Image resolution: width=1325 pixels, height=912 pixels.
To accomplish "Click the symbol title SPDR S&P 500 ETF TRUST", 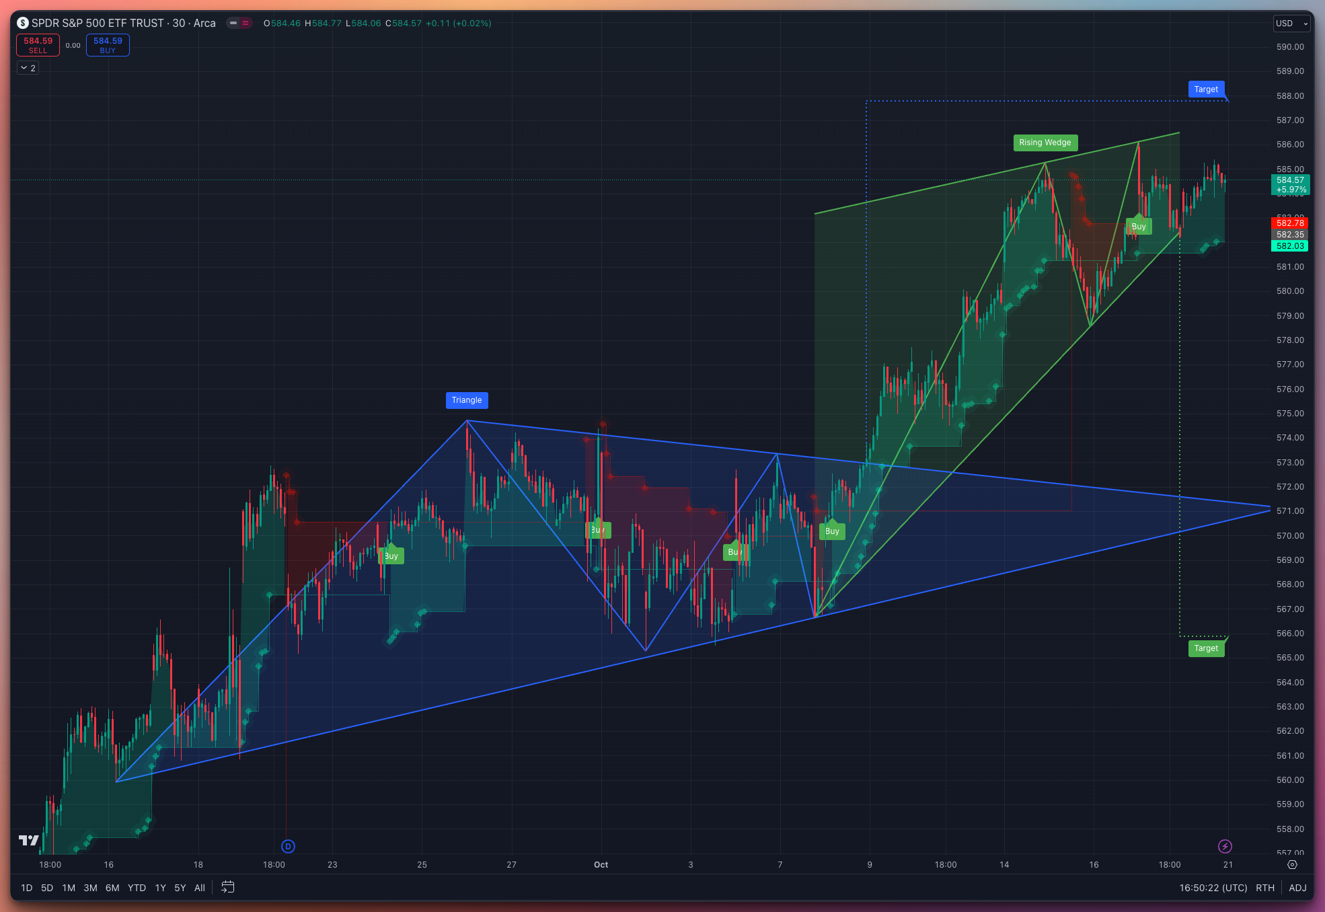I will (98, 23).
